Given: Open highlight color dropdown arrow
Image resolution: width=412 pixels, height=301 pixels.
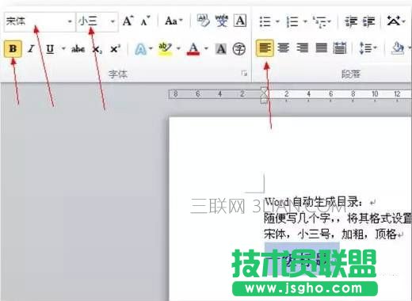Looking at the screenshot, I should coord(178,48).
